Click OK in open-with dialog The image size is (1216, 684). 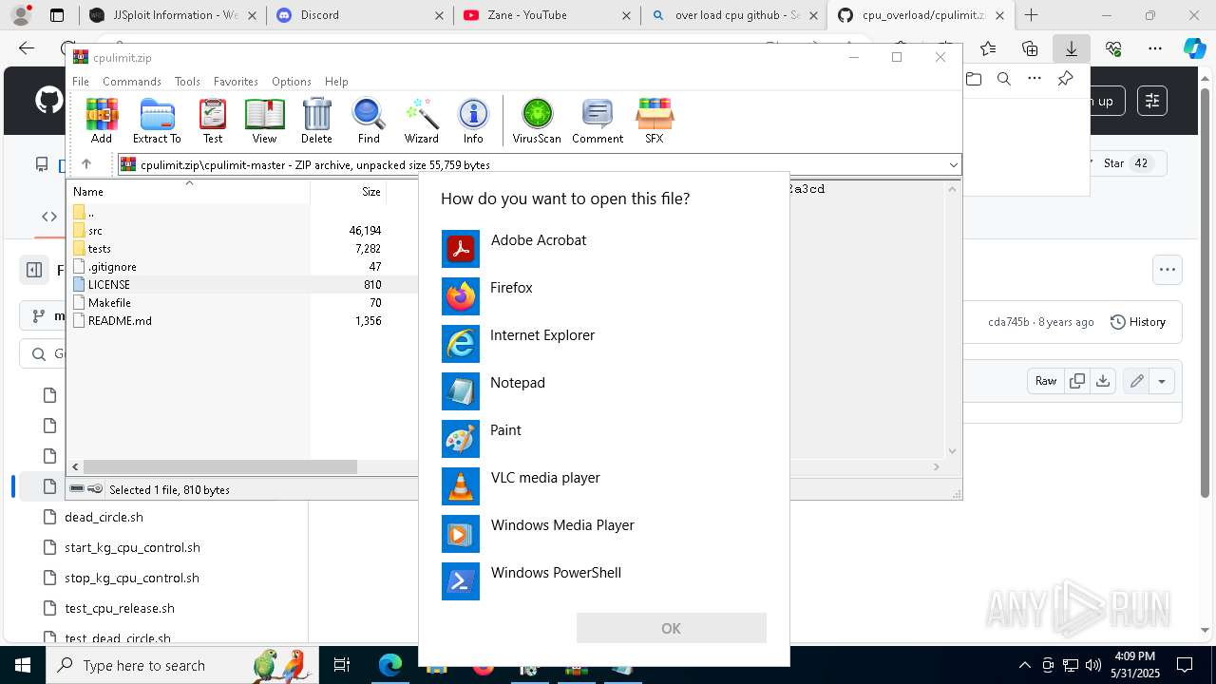671,628
